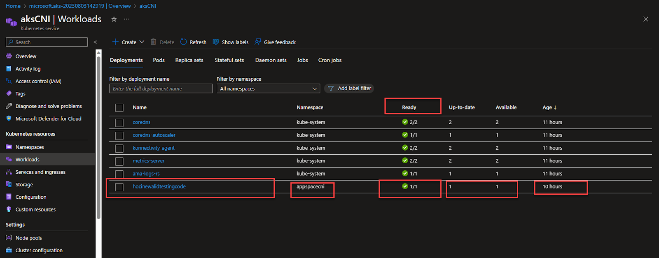Viewport: 659px width, 258px height.
Task: Click the Diagnose and solve problems wrench icon
Action: tap(9, 106)
